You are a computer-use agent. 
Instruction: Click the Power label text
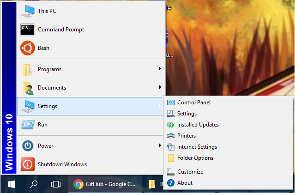click(x=46, y=146)
